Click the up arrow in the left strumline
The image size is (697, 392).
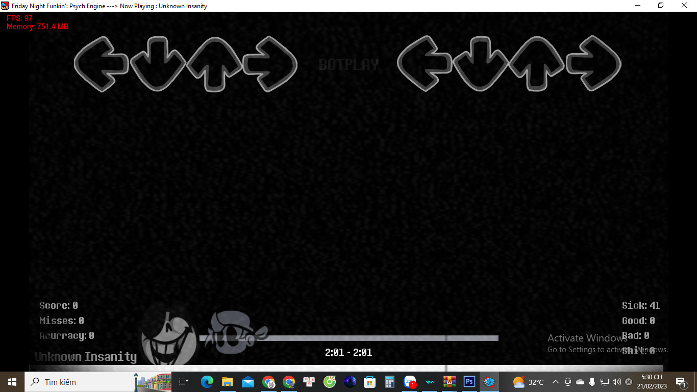(214, 64)
